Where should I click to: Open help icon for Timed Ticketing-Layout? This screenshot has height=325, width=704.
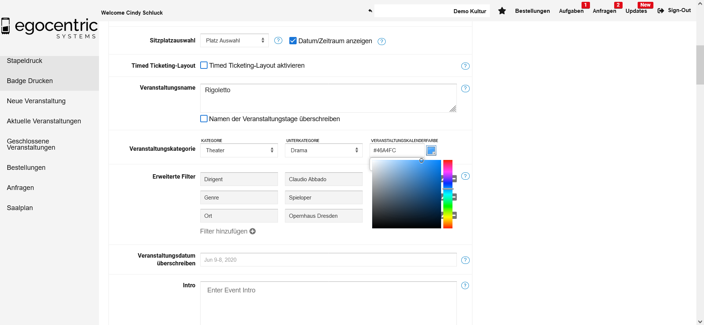click(465, 66)
